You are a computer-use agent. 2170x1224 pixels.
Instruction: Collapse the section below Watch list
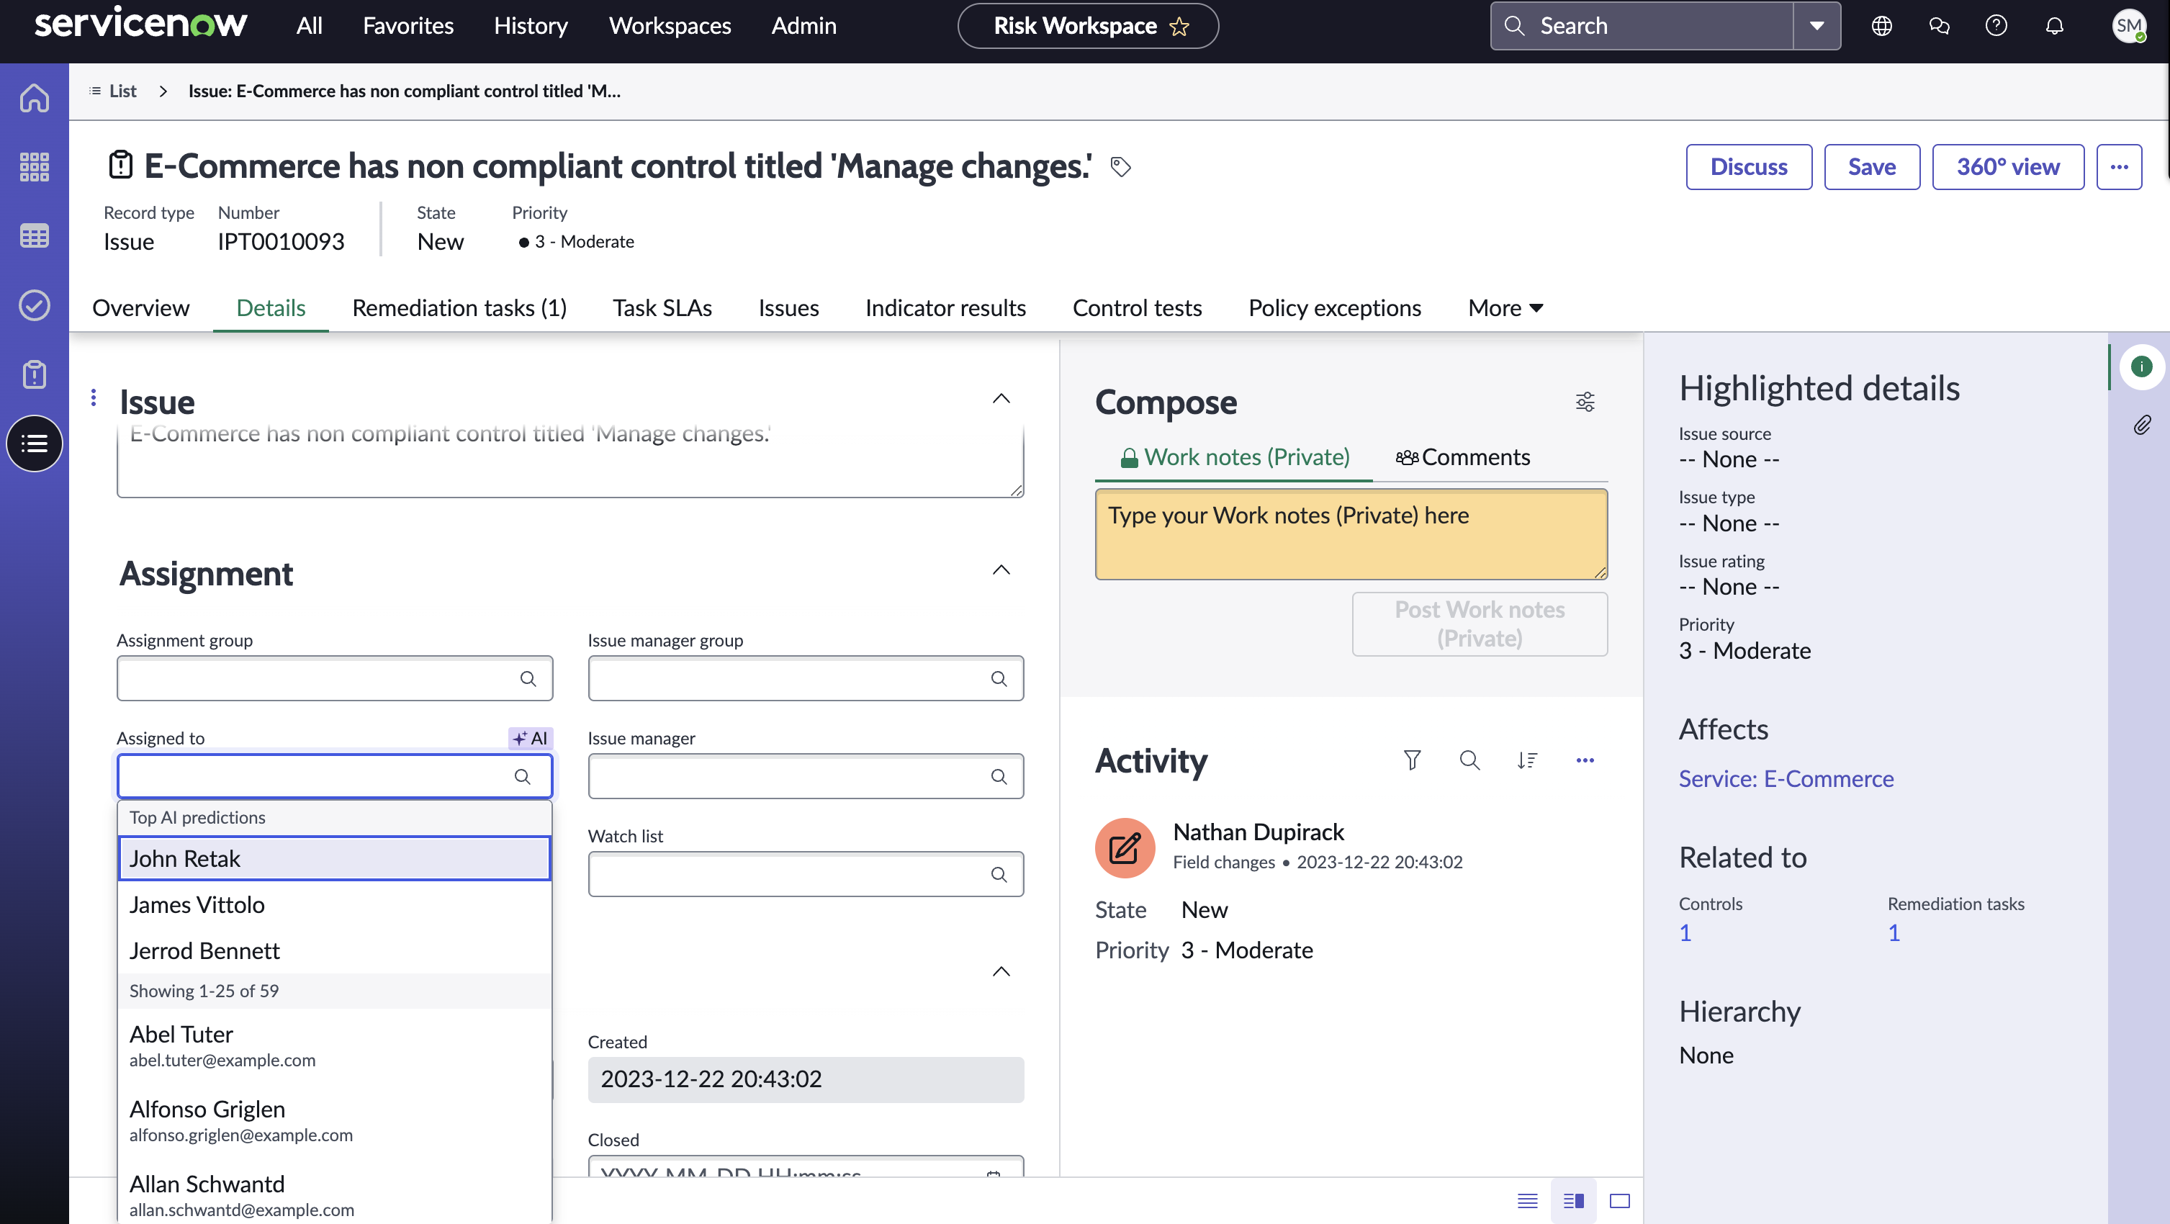coord(1001,972)
